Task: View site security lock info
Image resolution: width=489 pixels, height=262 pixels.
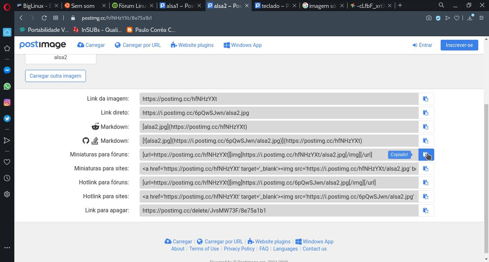Action: (x=73, y=18)
